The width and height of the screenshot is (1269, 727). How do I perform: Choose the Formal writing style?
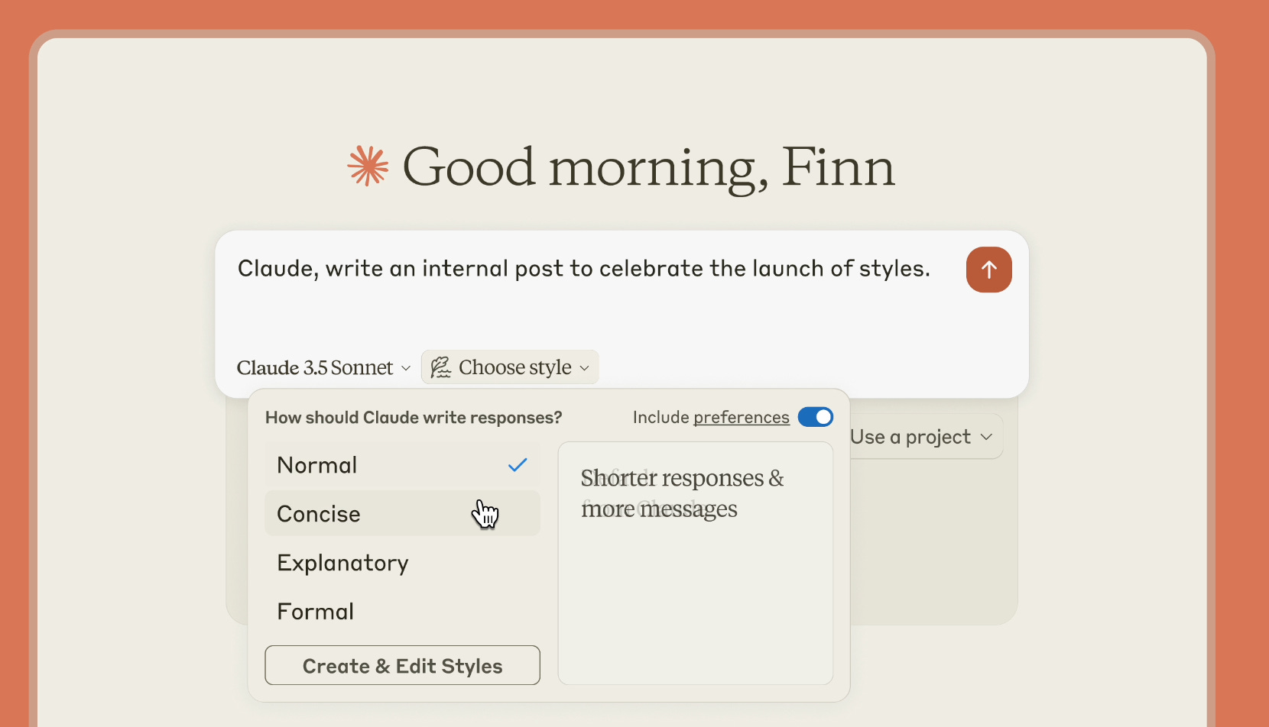click(402, 612)
